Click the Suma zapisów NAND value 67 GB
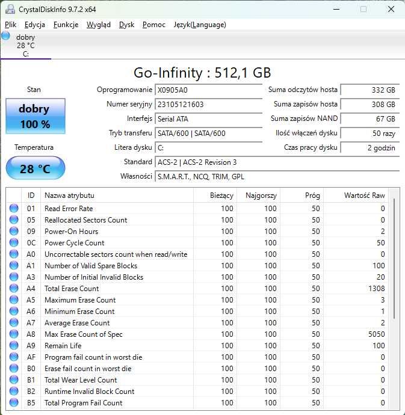The image size is (405, 415). pyautogui.click(x=369, y=119)
